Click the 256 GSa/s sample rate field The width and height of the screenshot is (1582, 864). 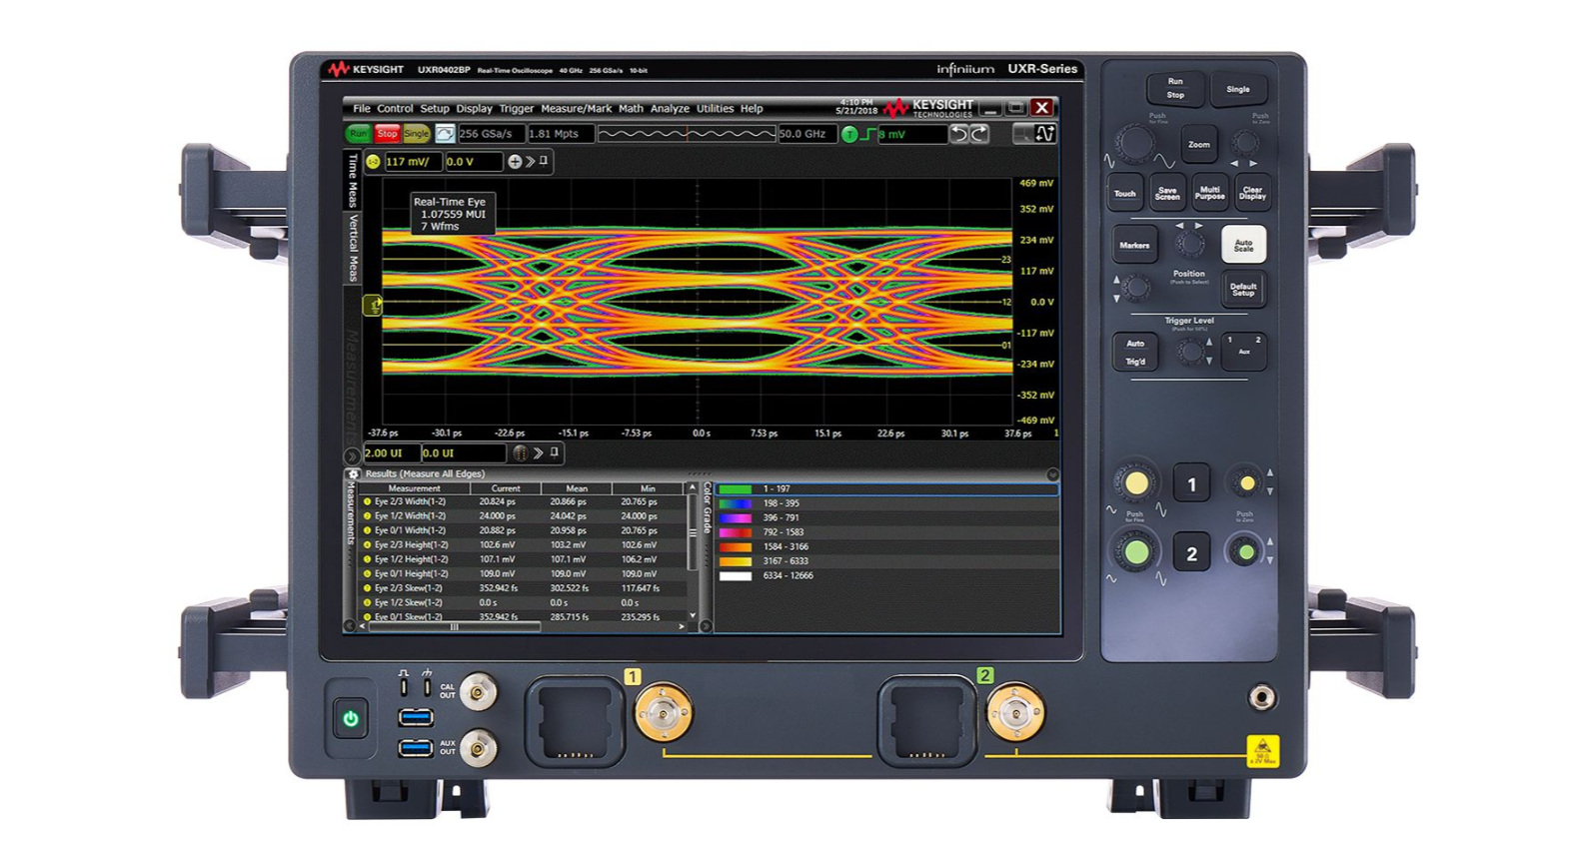(491, 134)
